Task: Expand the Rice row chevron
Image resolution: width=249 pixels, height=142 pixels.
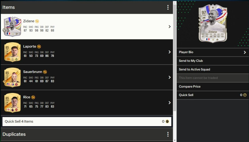Action: (170, 103)
